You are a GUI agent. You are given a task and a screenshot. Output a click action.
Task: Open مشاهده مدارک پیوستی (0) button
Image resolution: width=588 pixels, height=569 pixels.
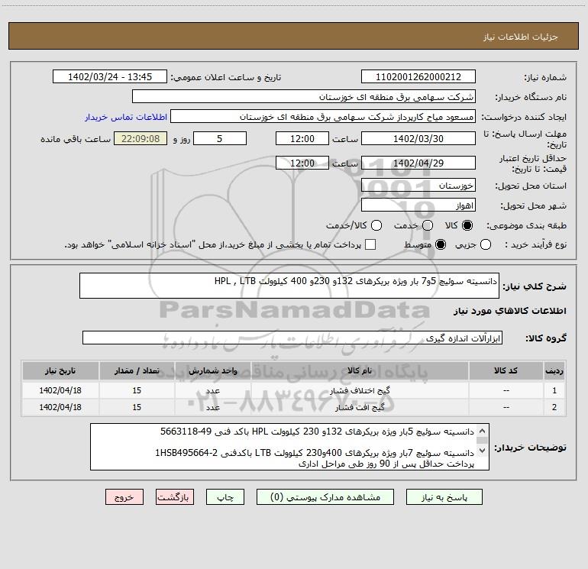[x=325, y=497]
